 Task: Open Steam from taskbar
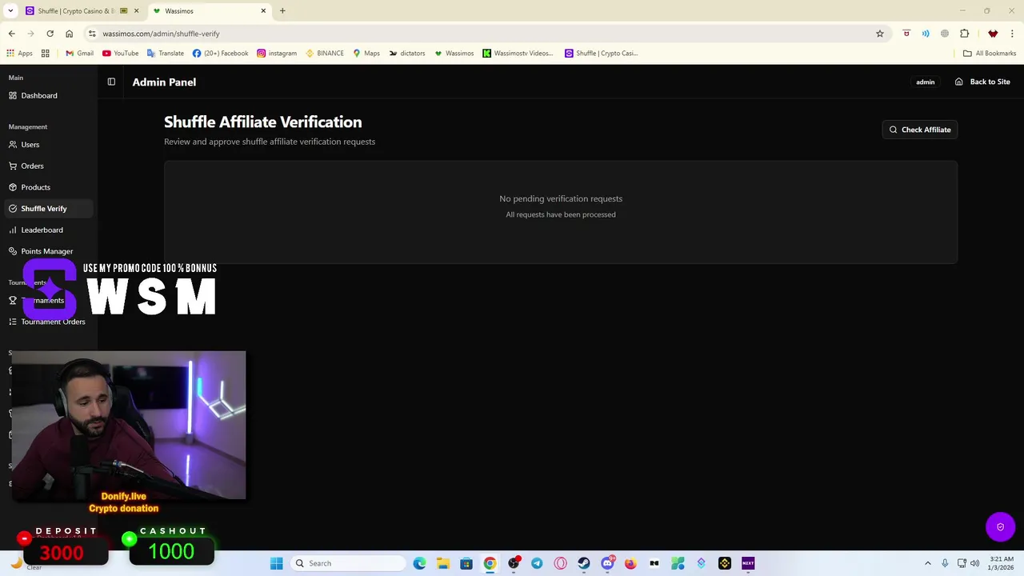point(584,563)
